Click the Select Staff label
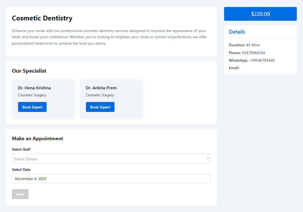 point(21,149)
